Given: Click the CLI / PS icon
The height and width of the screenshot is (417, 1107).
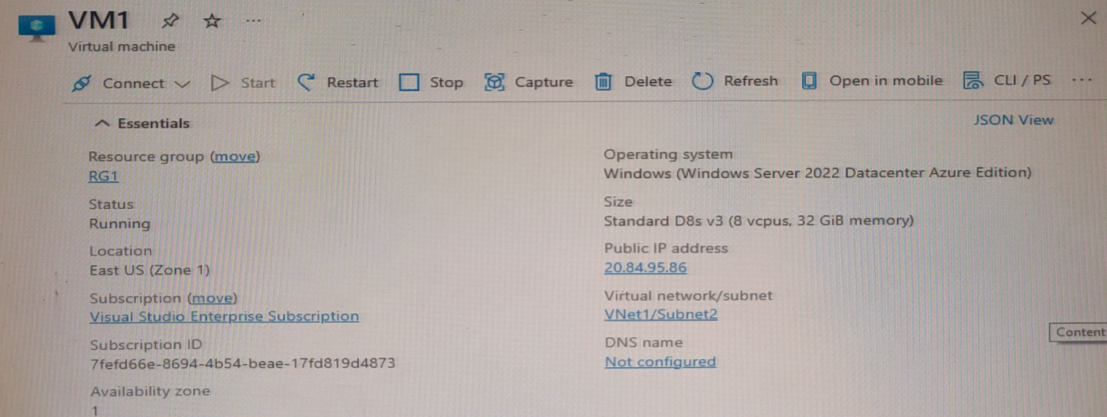Looking at the screenshot, I should tap(972, 81).
